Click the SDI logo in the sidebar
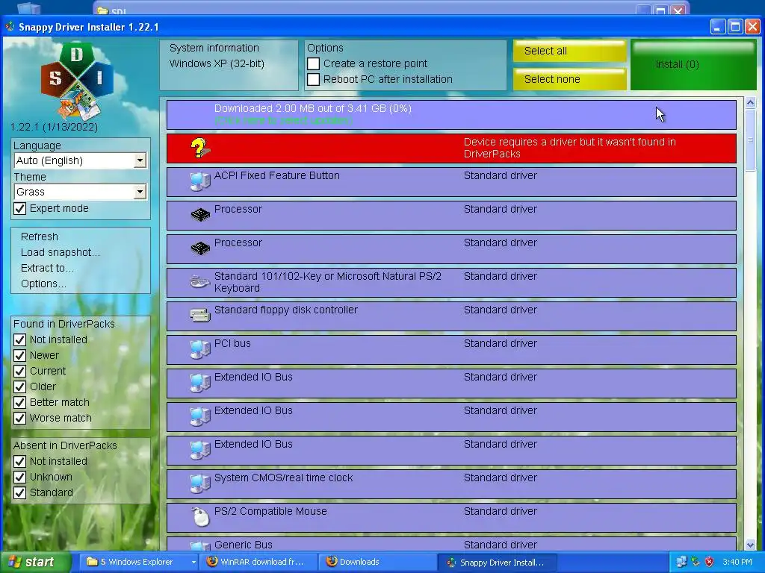765x573 pixels. pos(77,81)
